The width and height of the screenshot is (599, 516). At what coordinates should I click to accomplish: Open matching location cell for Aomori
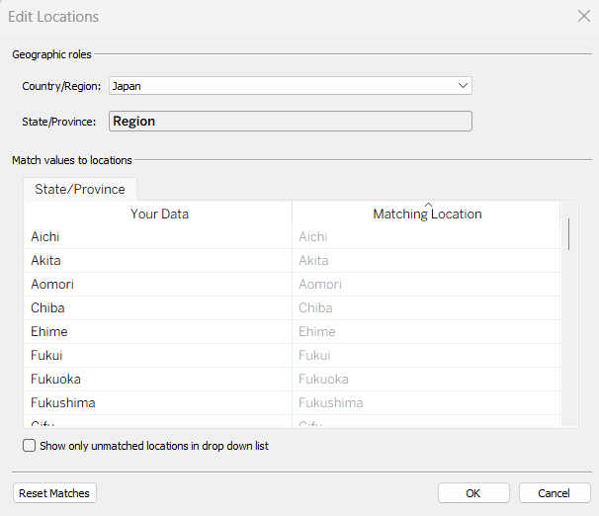[x=425, y=285]
